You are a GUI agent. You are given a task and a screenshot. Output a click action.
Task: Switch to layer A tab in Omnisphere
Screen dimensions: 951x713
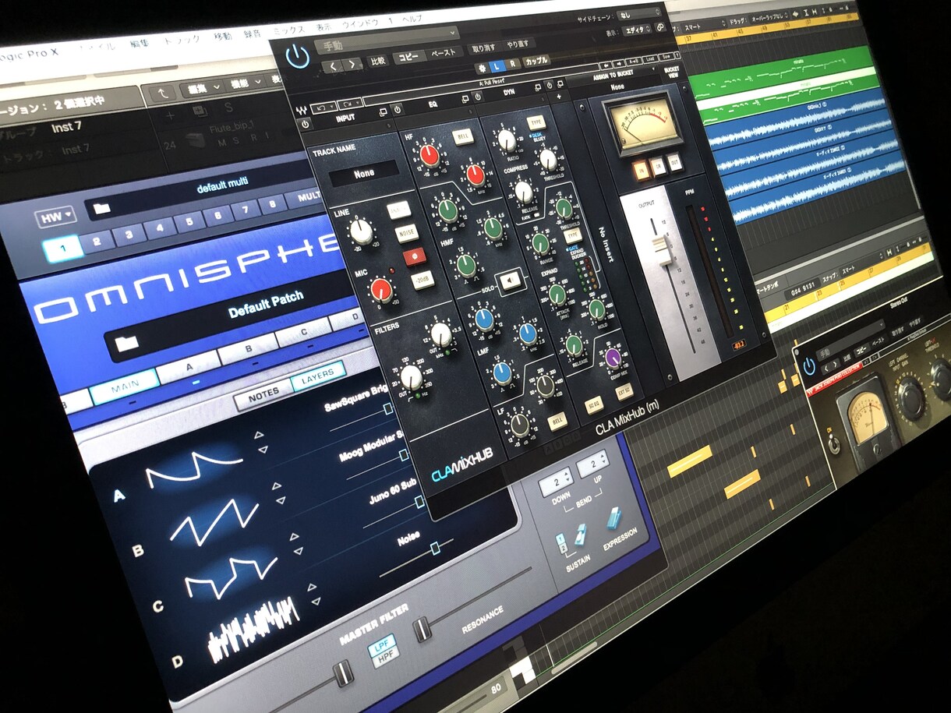coord(189,365)
